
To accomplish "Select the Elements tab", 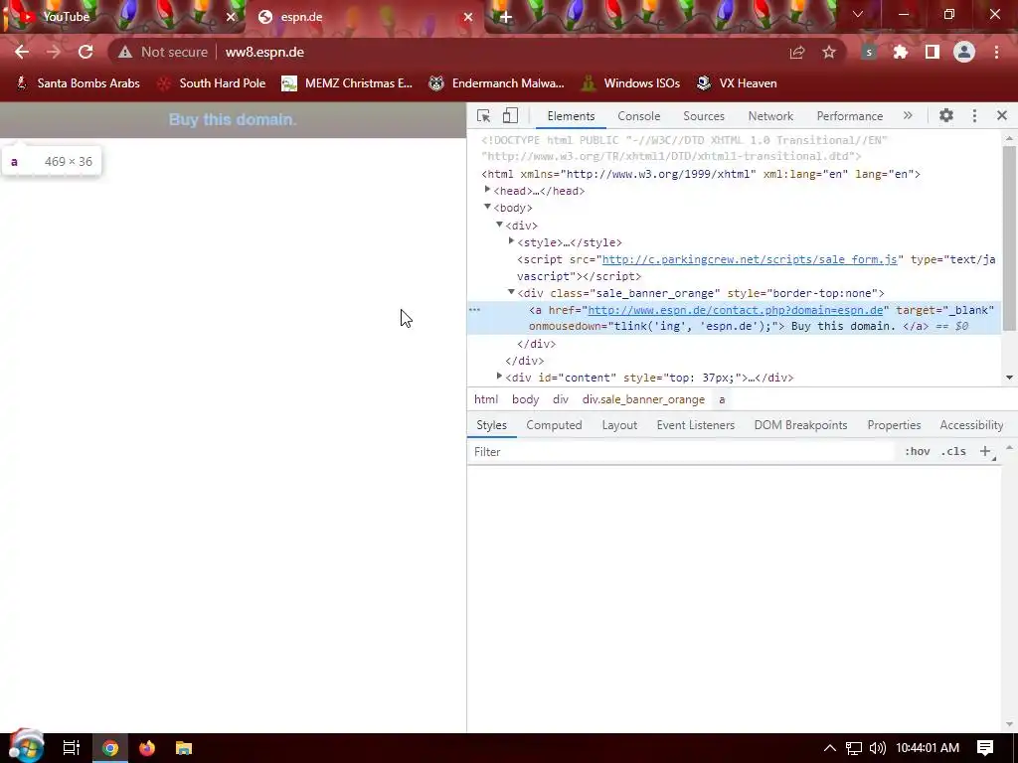I will pyautogui.click(x=571, y=116).
